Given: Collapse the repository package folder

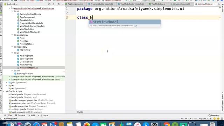Looking at the screenshot, I should pyautogui.click(x=12, y=47).
